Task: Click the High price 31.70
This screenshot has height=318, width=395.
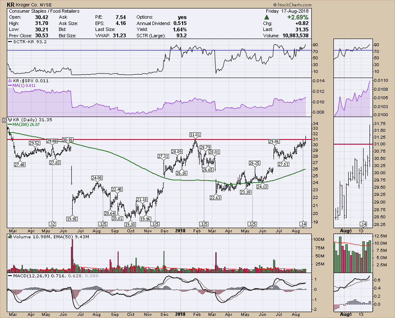Action: 42,23
